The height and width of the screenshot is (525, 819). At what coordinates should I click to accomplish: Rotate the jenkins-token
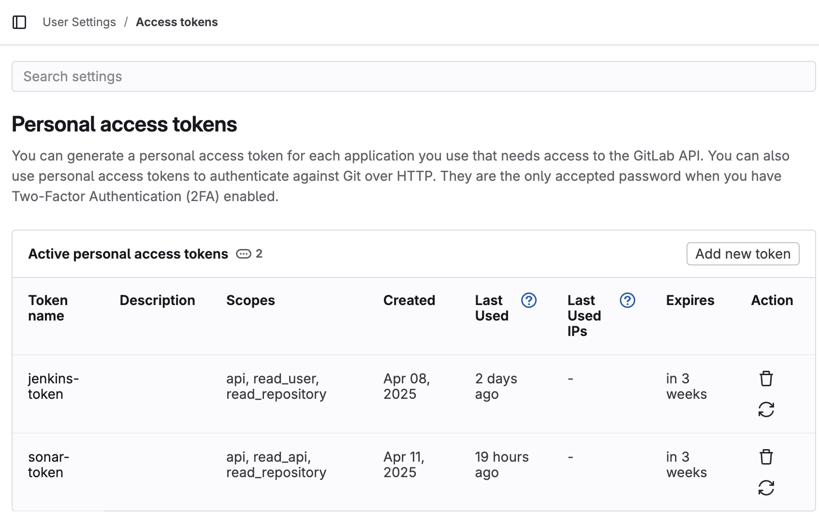pos(766,409)
